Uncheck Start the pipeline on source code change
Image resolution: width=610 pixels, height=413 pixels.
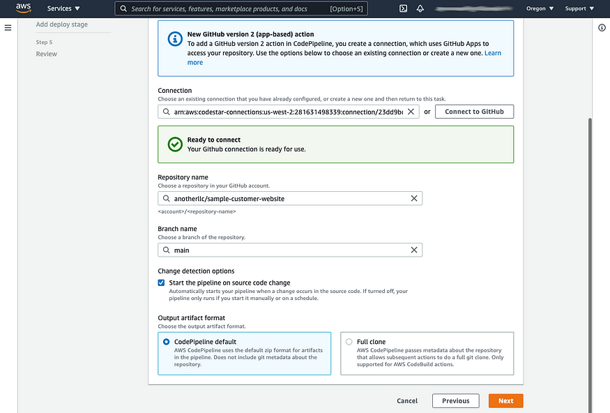[x=161, y=283]
